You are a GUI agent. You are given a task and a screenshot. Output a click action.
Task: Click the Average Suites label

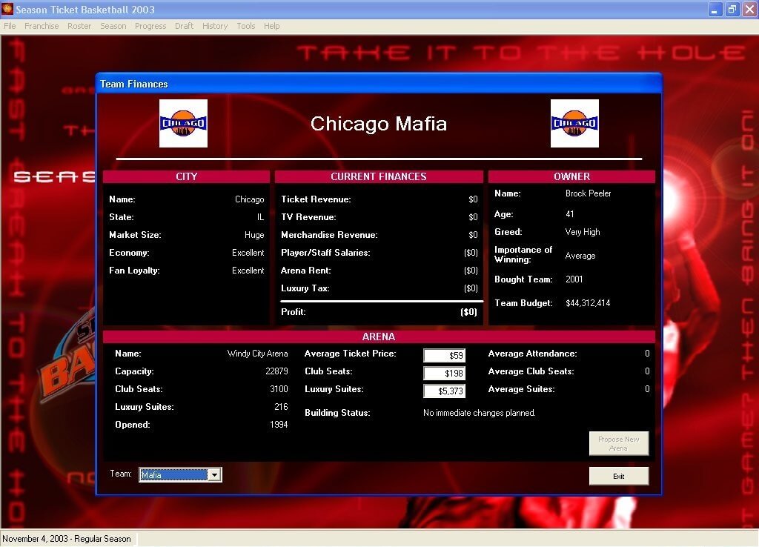pyautogui.click(x=521, y=389)
